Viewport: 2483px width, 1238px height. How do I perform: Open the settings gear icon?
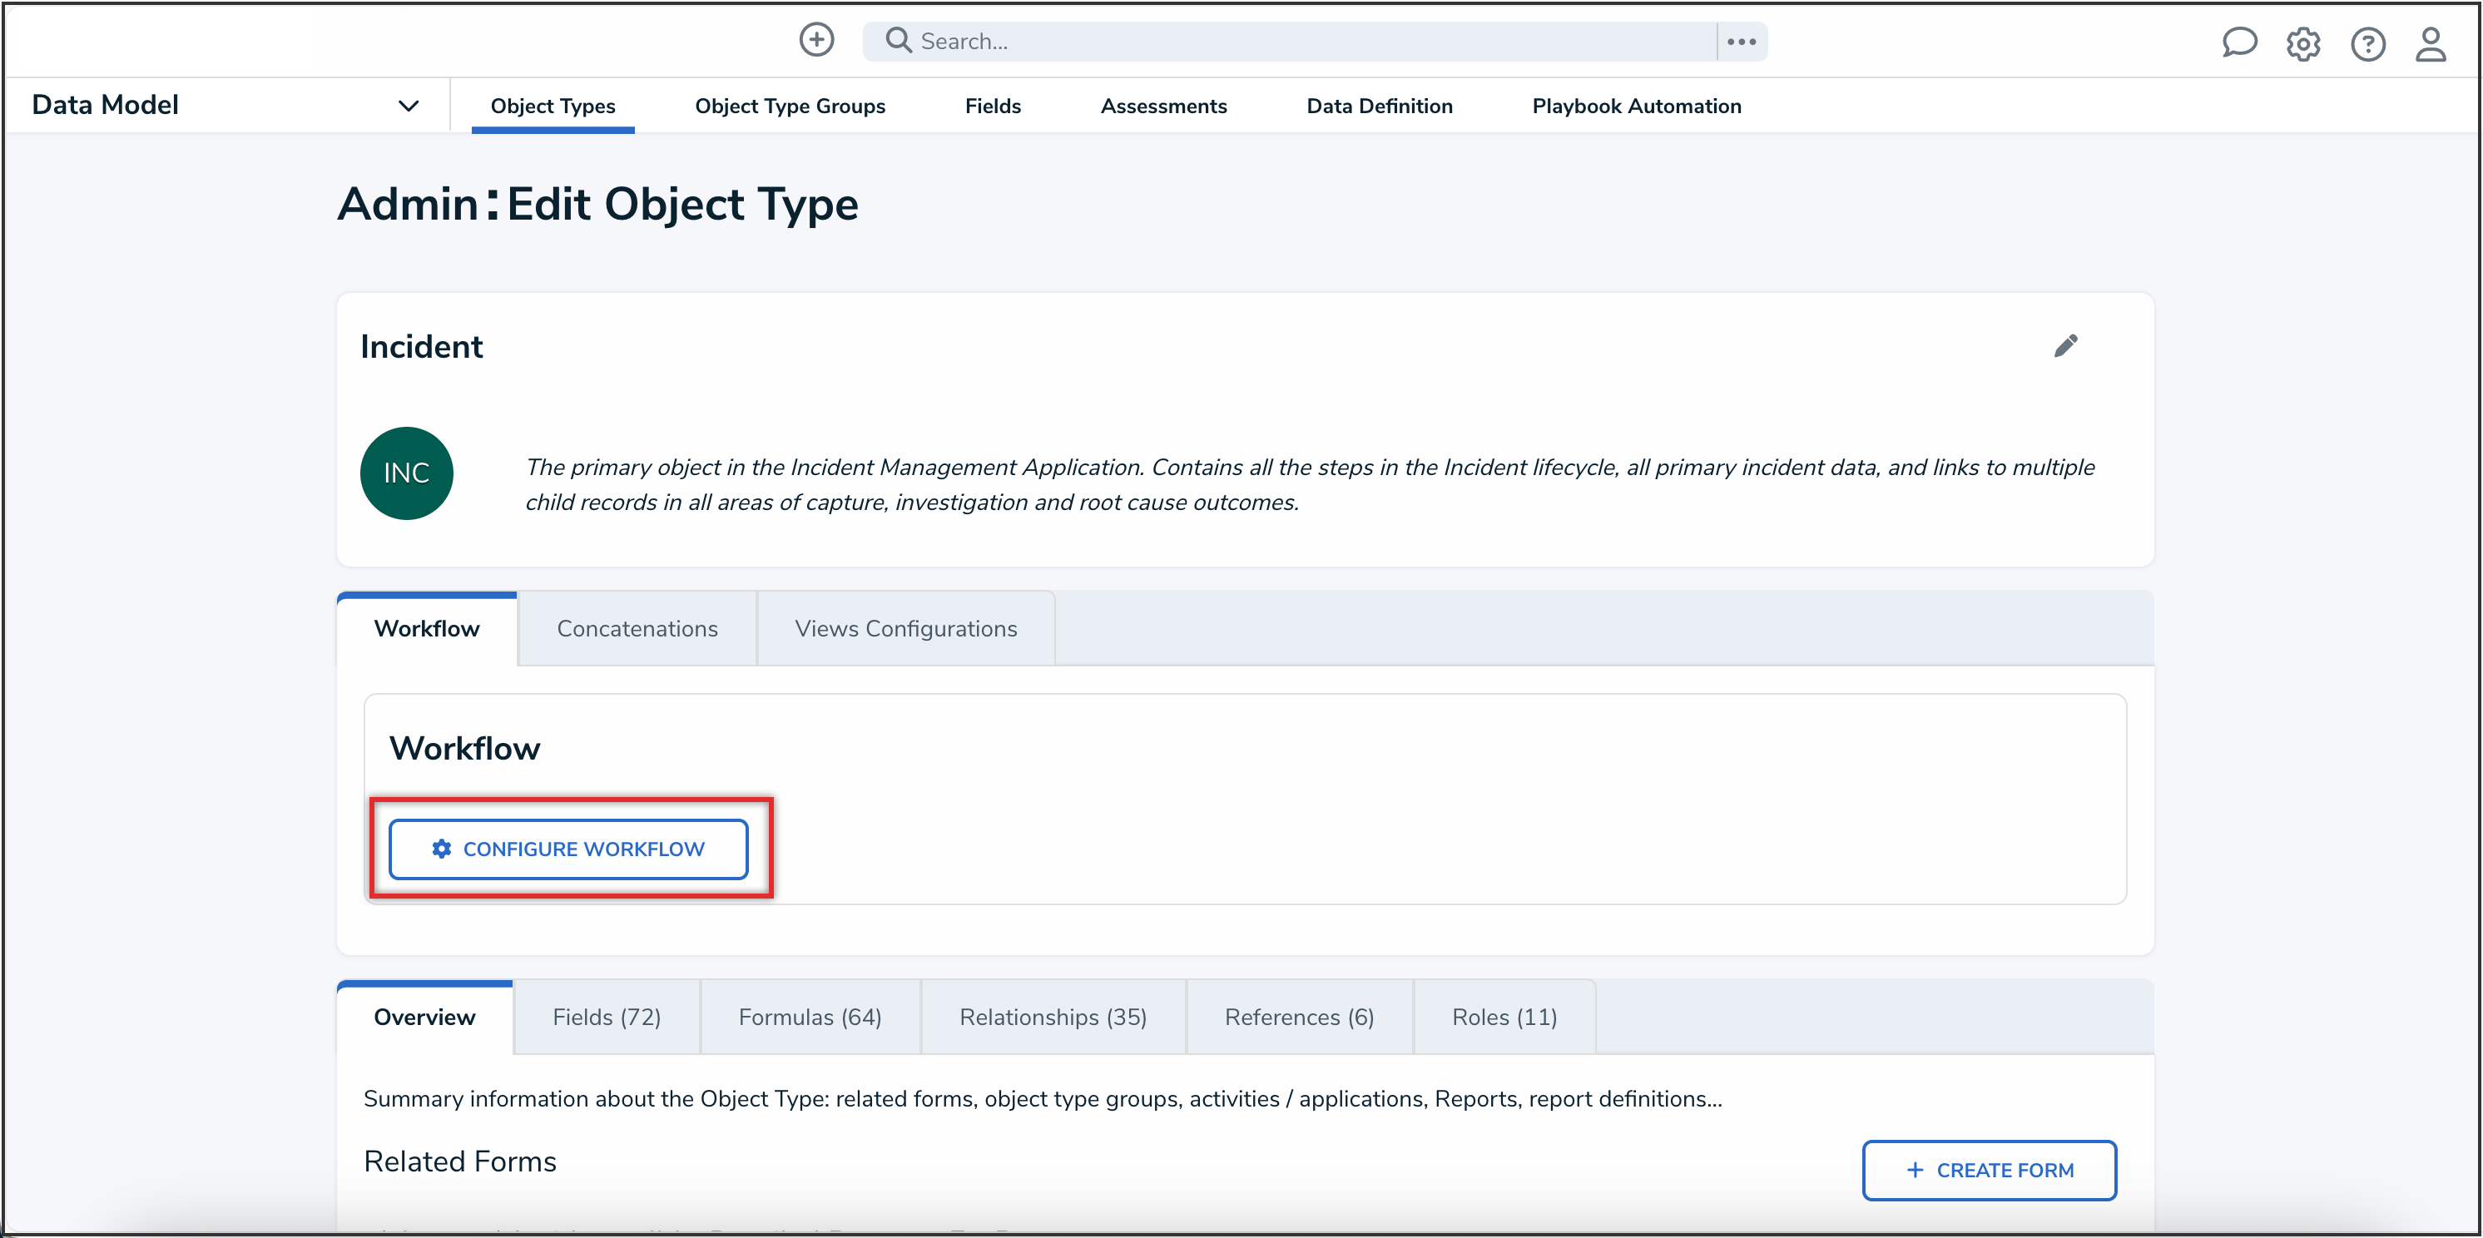2304,43
